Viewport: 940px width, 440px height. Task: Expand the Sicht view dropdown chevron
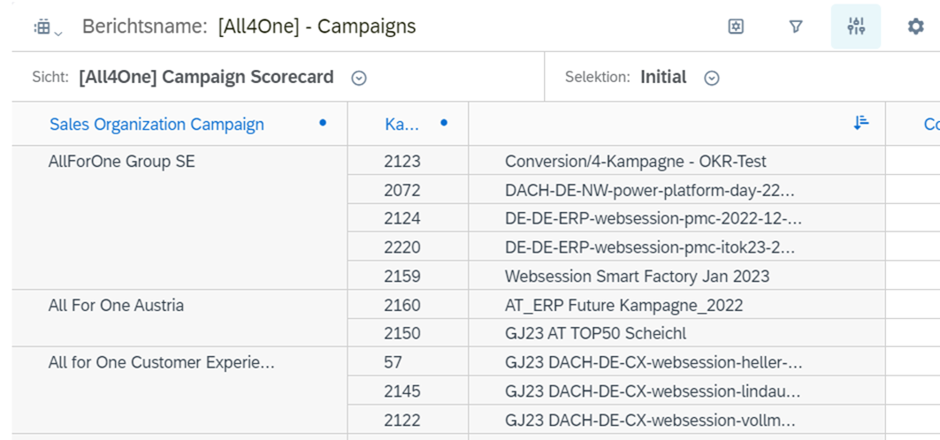[x=359, y=78]
